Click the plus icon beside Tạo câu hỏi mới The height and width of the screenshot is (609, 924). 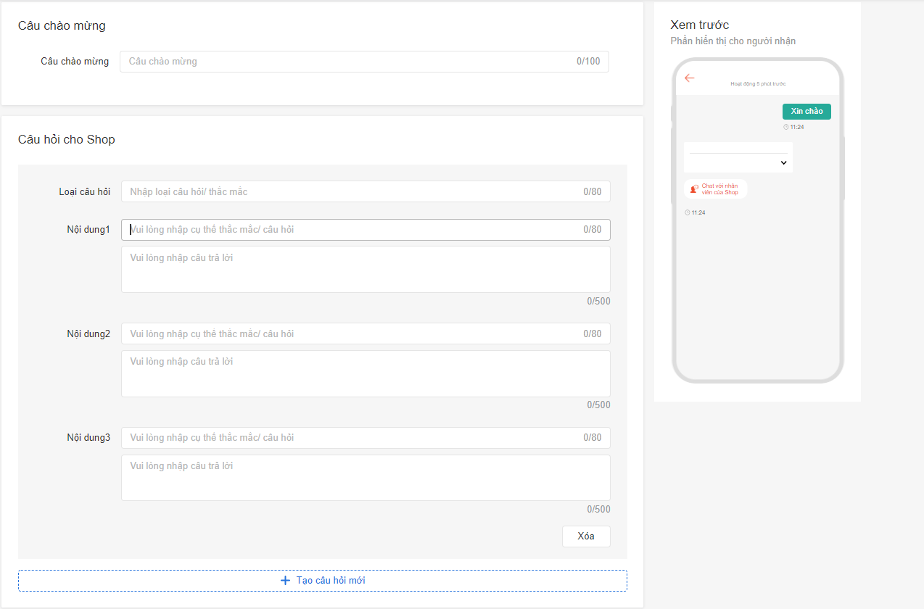tap(285, 581)
